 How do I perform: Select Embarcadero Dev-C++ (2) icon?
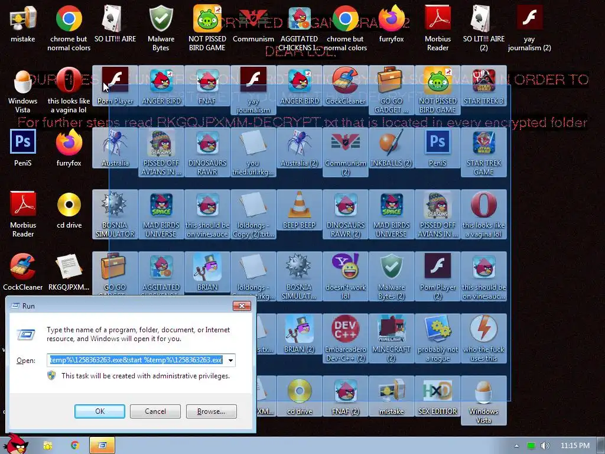[345, 339]
